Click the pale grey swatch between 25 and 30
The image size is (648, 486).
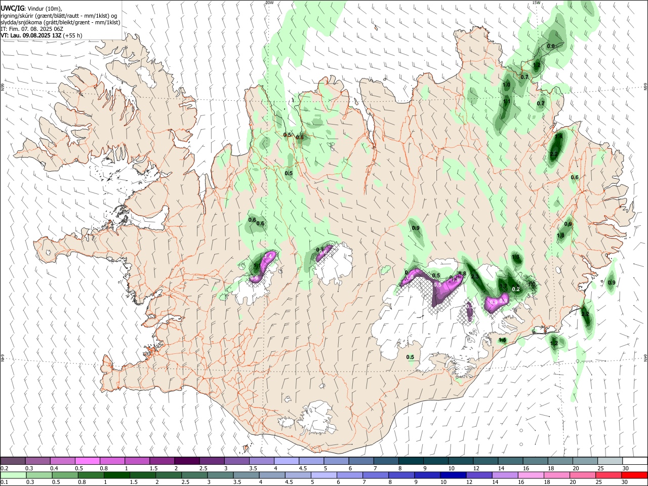tap(611, 461)
